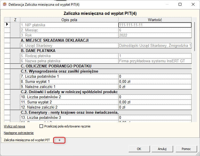Select the 0,00 zł value of 8. Suma wypłat 1

pyautogui.click(x=155, y=81)
